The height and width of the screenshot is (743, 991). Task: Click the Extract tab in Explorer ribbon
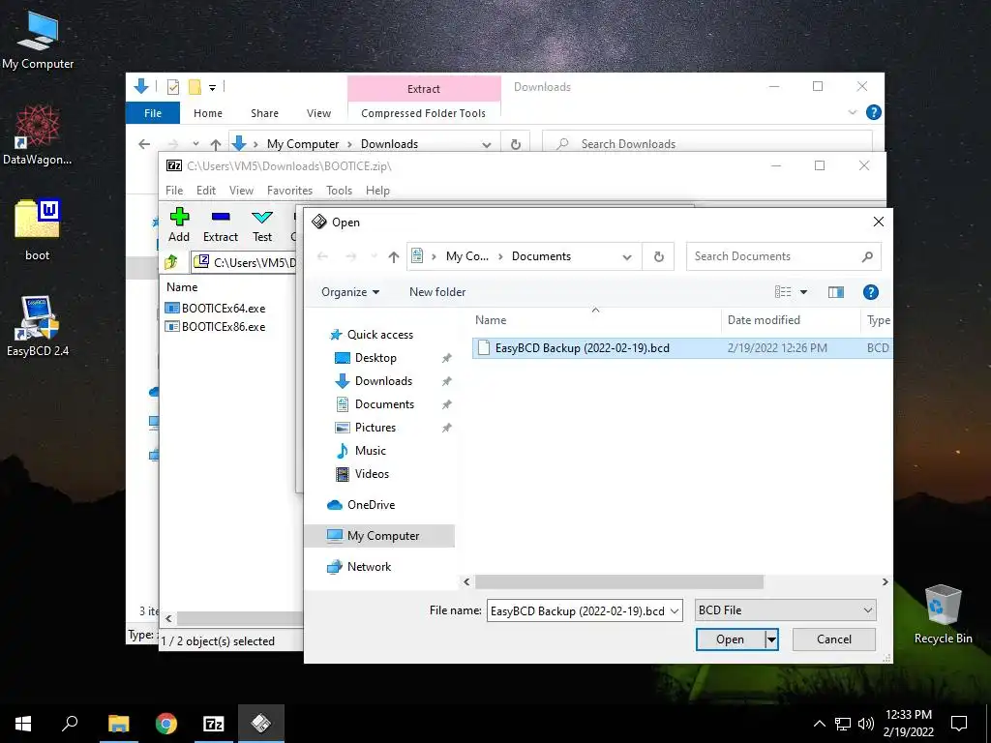point(424,89)
